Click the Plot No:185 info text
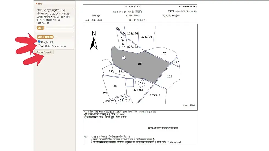Image resolution: width=269 pixels, height=151 pixels. (x=43, y=23)
